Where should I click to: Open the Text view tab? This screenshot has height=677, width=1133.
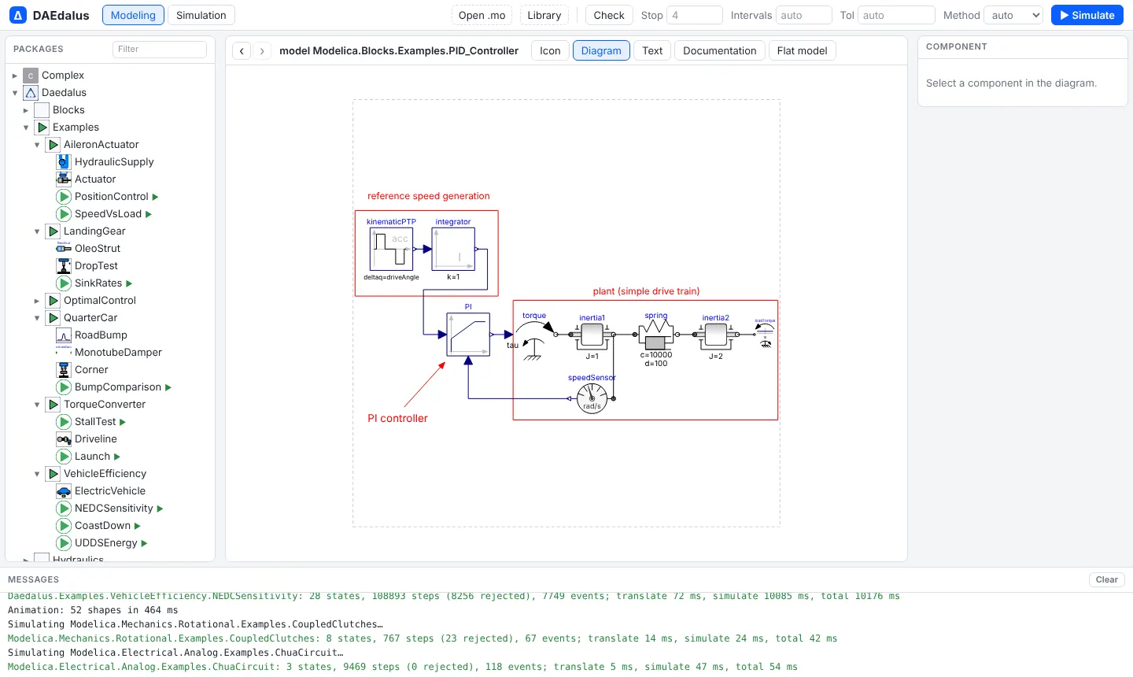point(652,50)
